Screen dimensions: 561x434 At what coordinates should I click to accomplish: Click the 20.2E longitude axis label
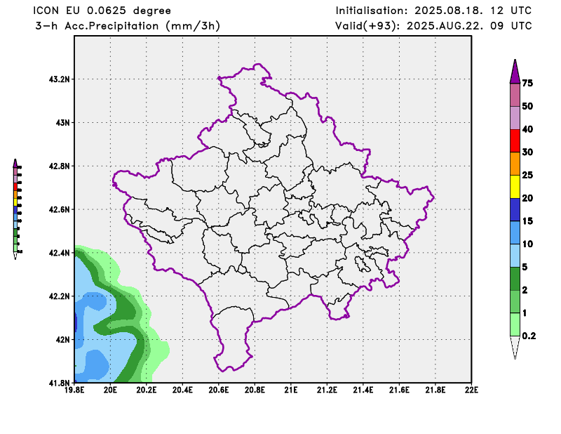pyautogui.click(x=147, y=390)
